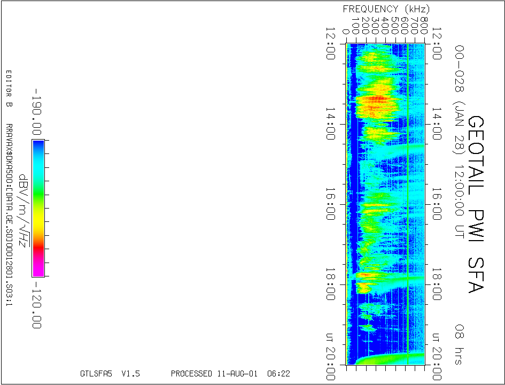
Task: Pick the red band of the color scale
Action: coord(38,249)
